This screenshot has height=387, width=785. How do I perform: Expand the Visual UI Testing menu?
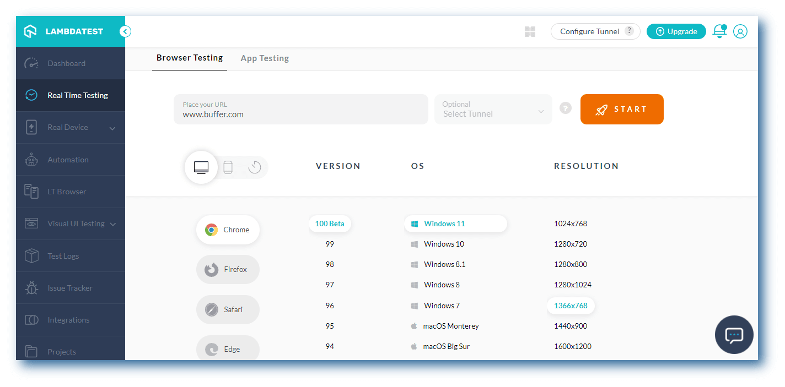75,224
